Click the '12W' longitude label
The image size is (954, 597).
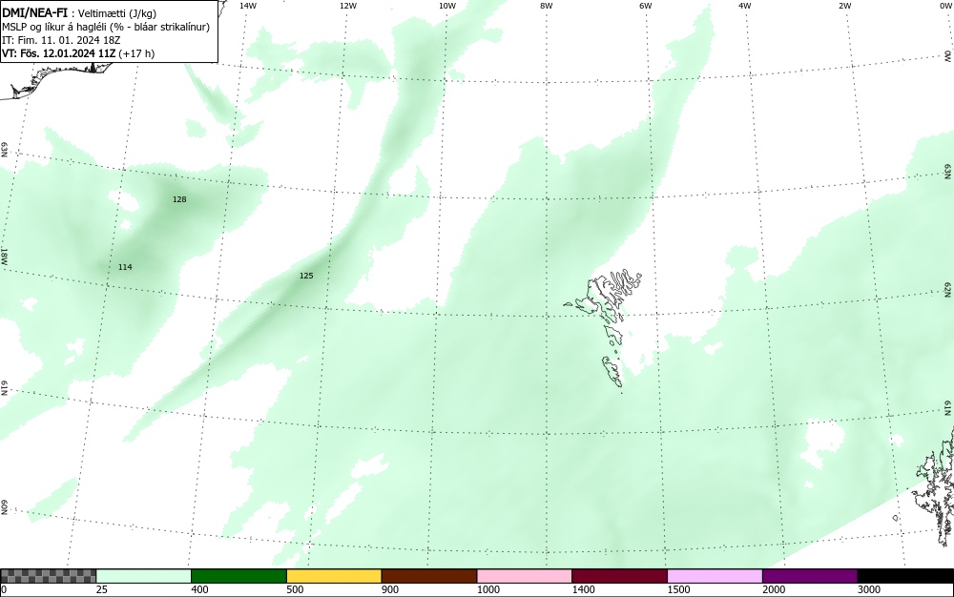(x=347, y=6)
